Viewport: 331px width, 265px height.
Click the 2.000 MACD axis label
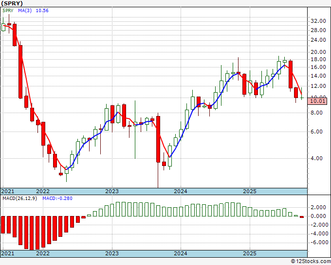[319, 208]
